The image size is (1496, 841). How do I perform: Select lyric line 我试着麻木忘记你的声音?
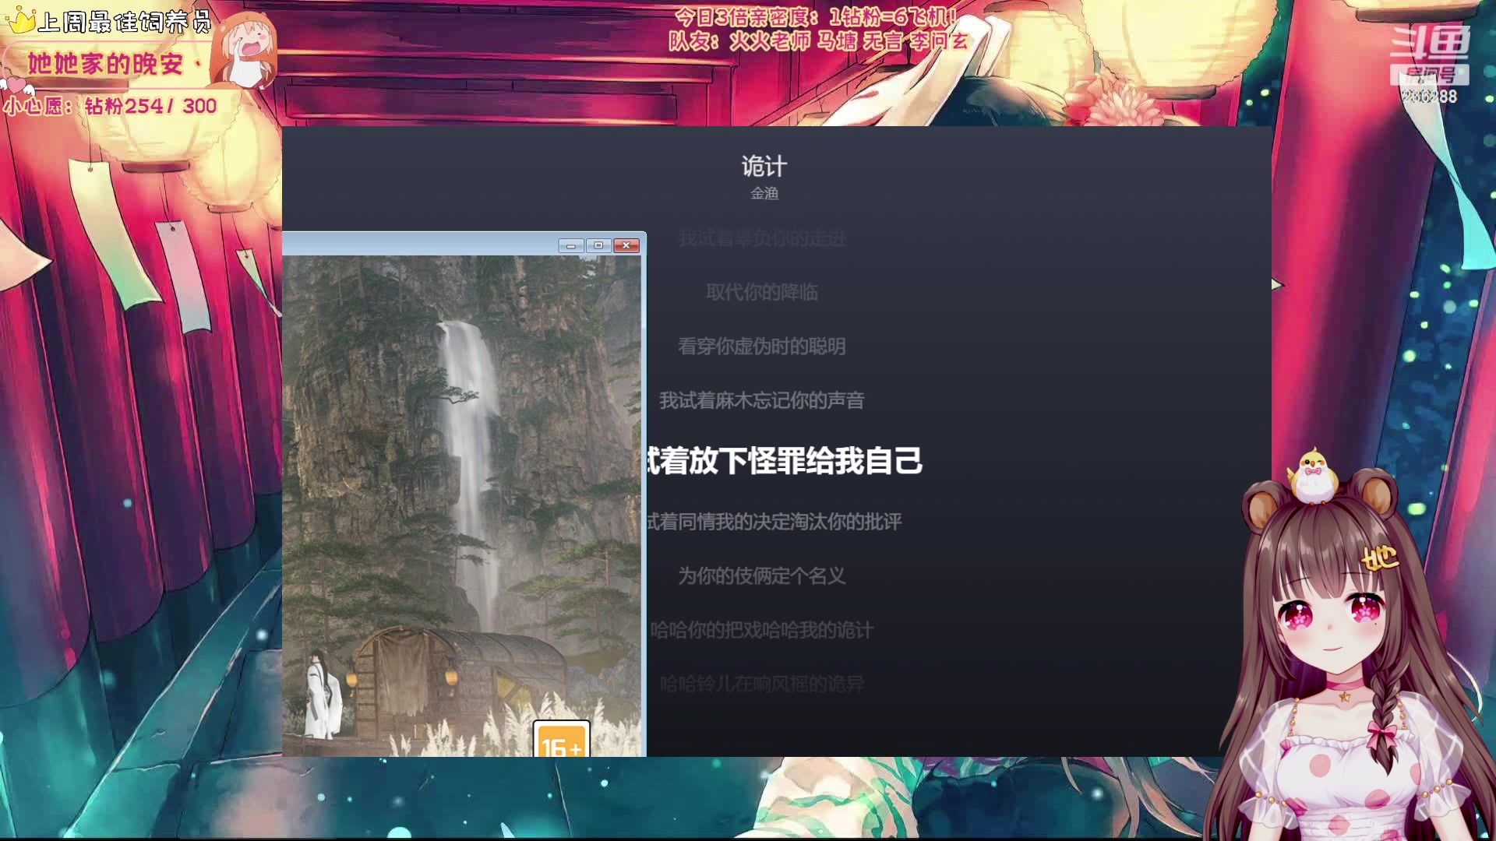pos(762,400)
